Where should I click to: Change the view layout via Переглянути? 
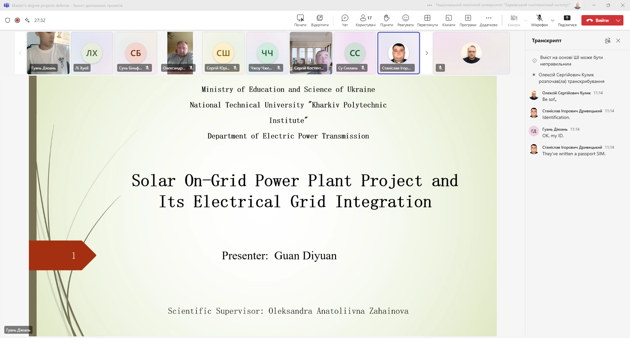[x=427, y=20]
